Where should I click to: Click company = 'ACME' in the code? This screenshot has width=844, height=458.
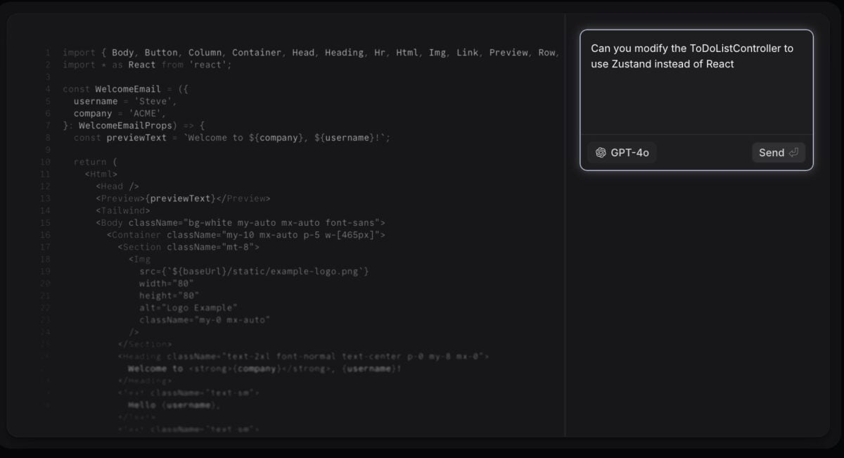tap(120, 113)
